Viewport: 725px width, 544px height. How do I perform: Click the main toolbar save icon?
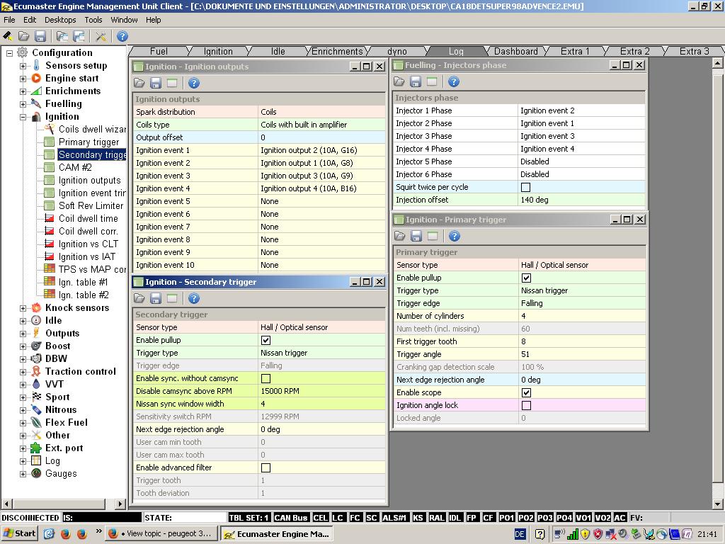[x=40, y=36]
